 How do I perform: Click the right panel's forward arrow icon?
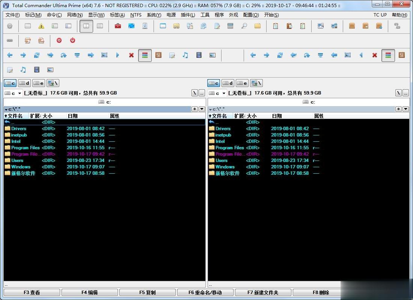267,55
